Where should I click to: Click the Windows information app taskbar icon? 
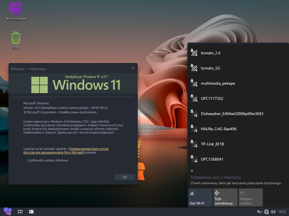31,212
